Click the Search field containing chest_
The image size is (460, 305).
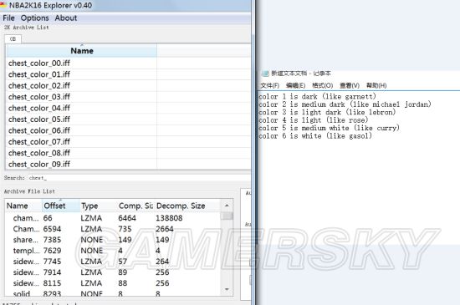126,178
